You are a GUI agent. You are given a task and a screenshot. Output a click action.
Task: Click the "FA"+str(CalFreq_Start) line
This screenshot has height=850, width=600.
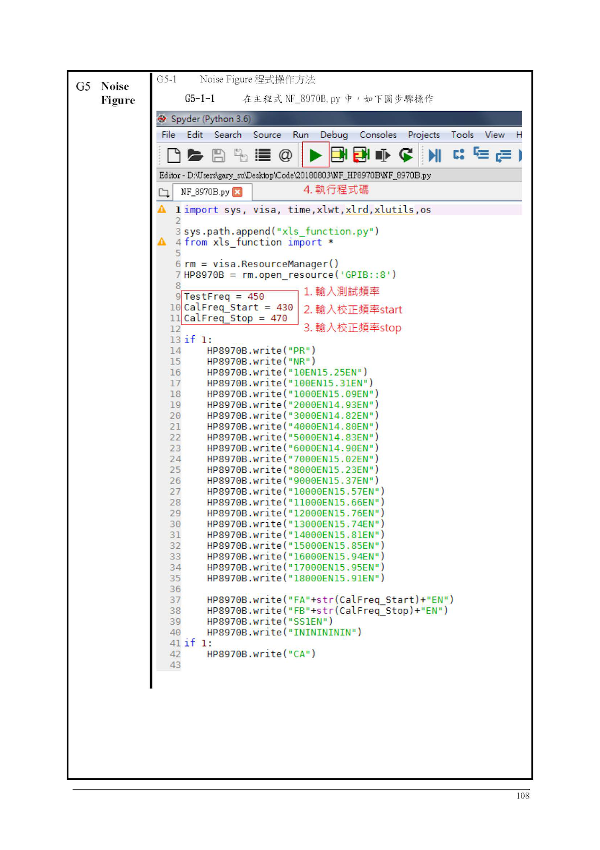(330, 600)
